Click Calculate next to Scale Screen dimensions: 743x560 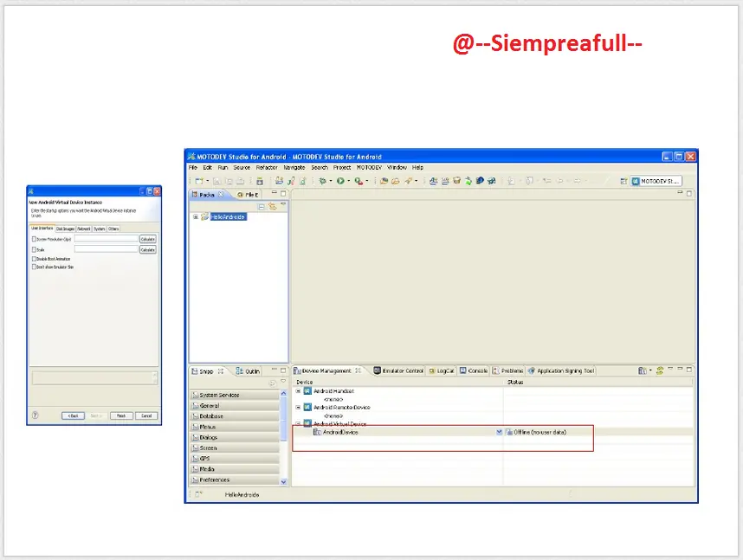[x=148, y=249]
